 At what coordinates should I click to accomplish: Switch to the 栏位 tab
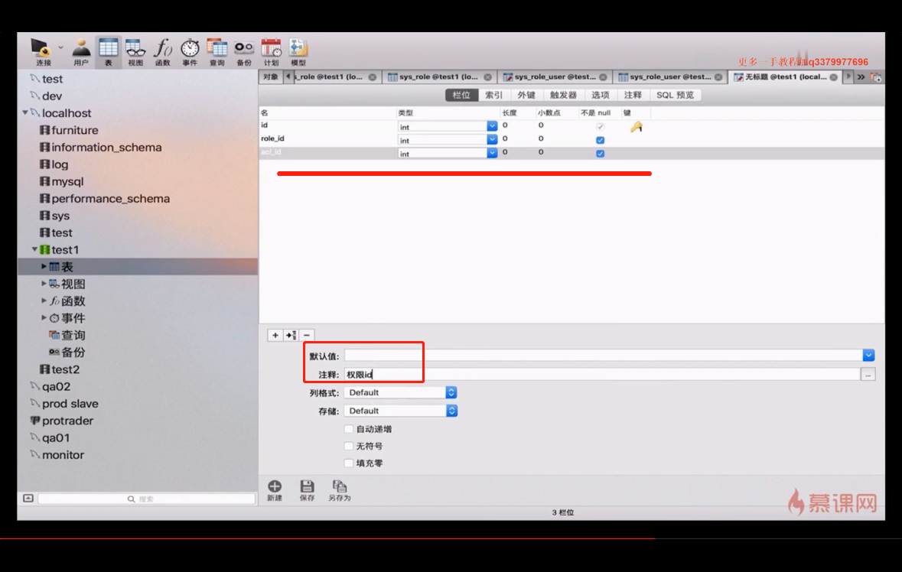pos(461,95)
